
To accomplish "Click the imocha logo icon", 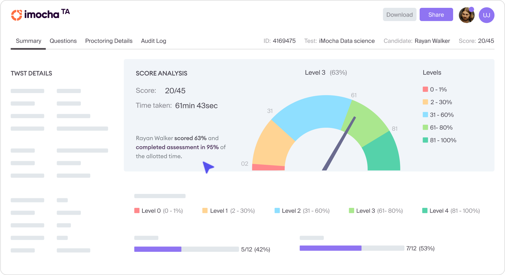I will tap(17, 15).
